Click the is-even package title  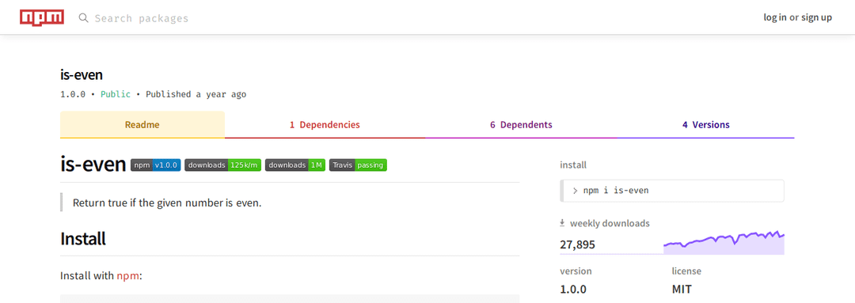point(82,75)
